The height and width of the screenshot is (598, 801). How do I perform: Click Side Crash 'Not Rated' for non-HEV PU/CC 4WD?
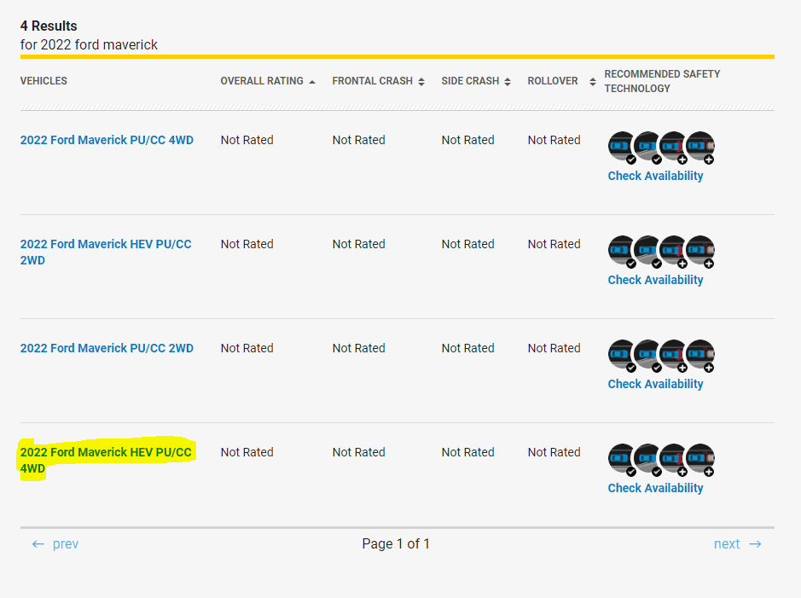pyautogui.click(x=468, y=140)
